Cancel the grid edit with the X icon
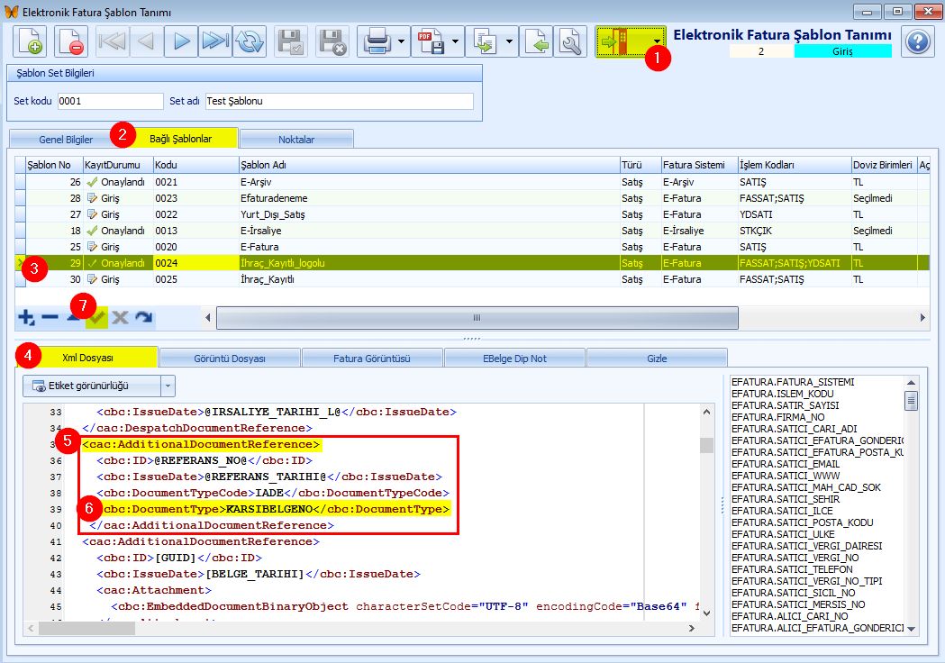Image resolution: width=945 pixels, height=663 pixels. (120, 317)
